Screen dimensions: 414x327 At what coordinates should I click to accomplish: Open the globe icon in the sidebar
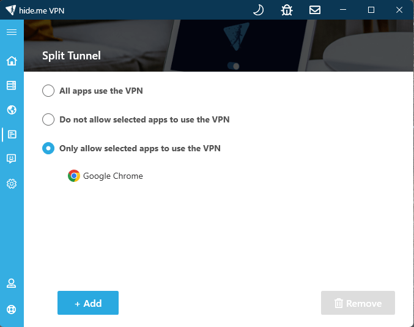tap(12, 110)
